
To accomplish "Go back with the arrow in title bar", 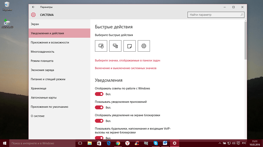I will pyautogui.click(x=33, y=7).
